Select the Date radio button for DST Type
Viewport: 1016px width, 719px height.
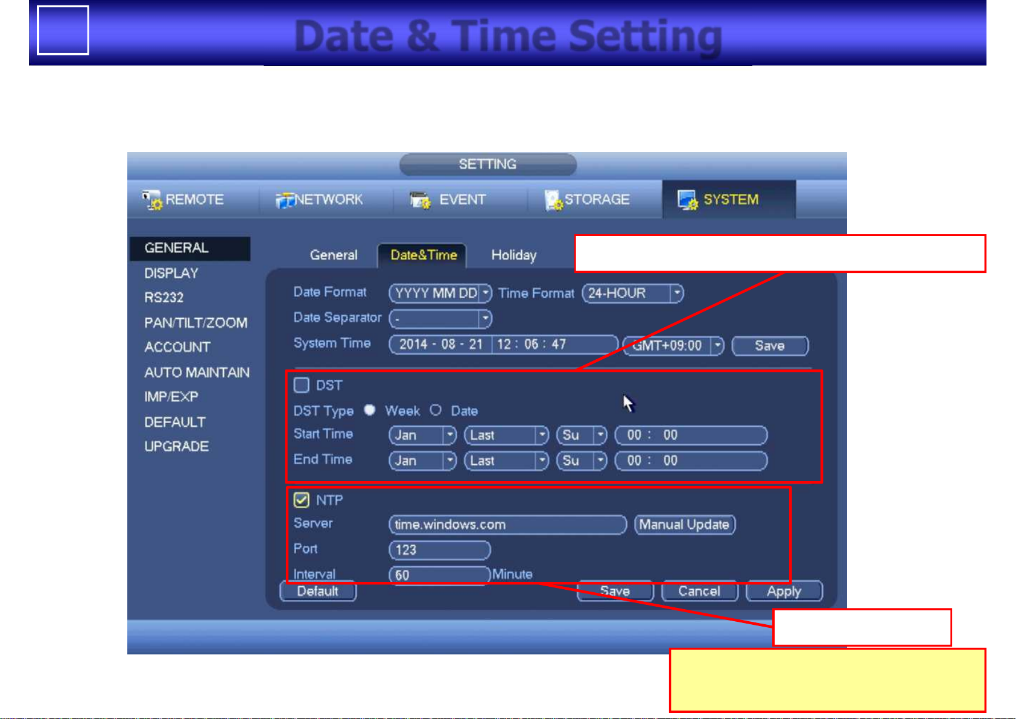(x=436, y=411)
